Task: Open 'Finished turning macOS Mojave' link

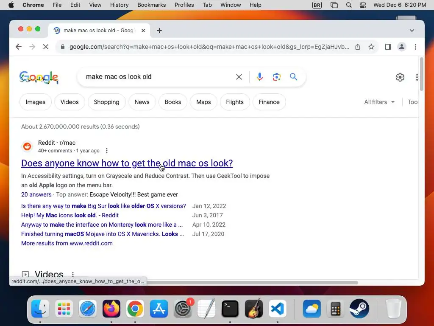Action: coord(103,234)
